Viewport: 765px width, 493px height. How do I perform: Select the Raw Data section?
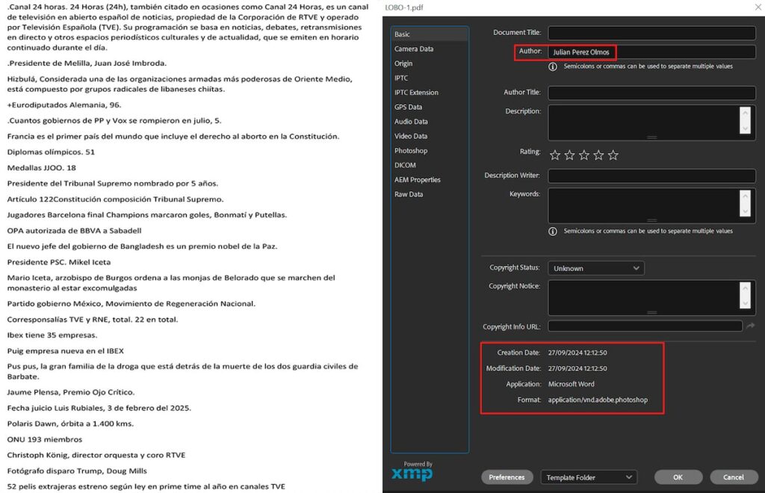(408, 194)
